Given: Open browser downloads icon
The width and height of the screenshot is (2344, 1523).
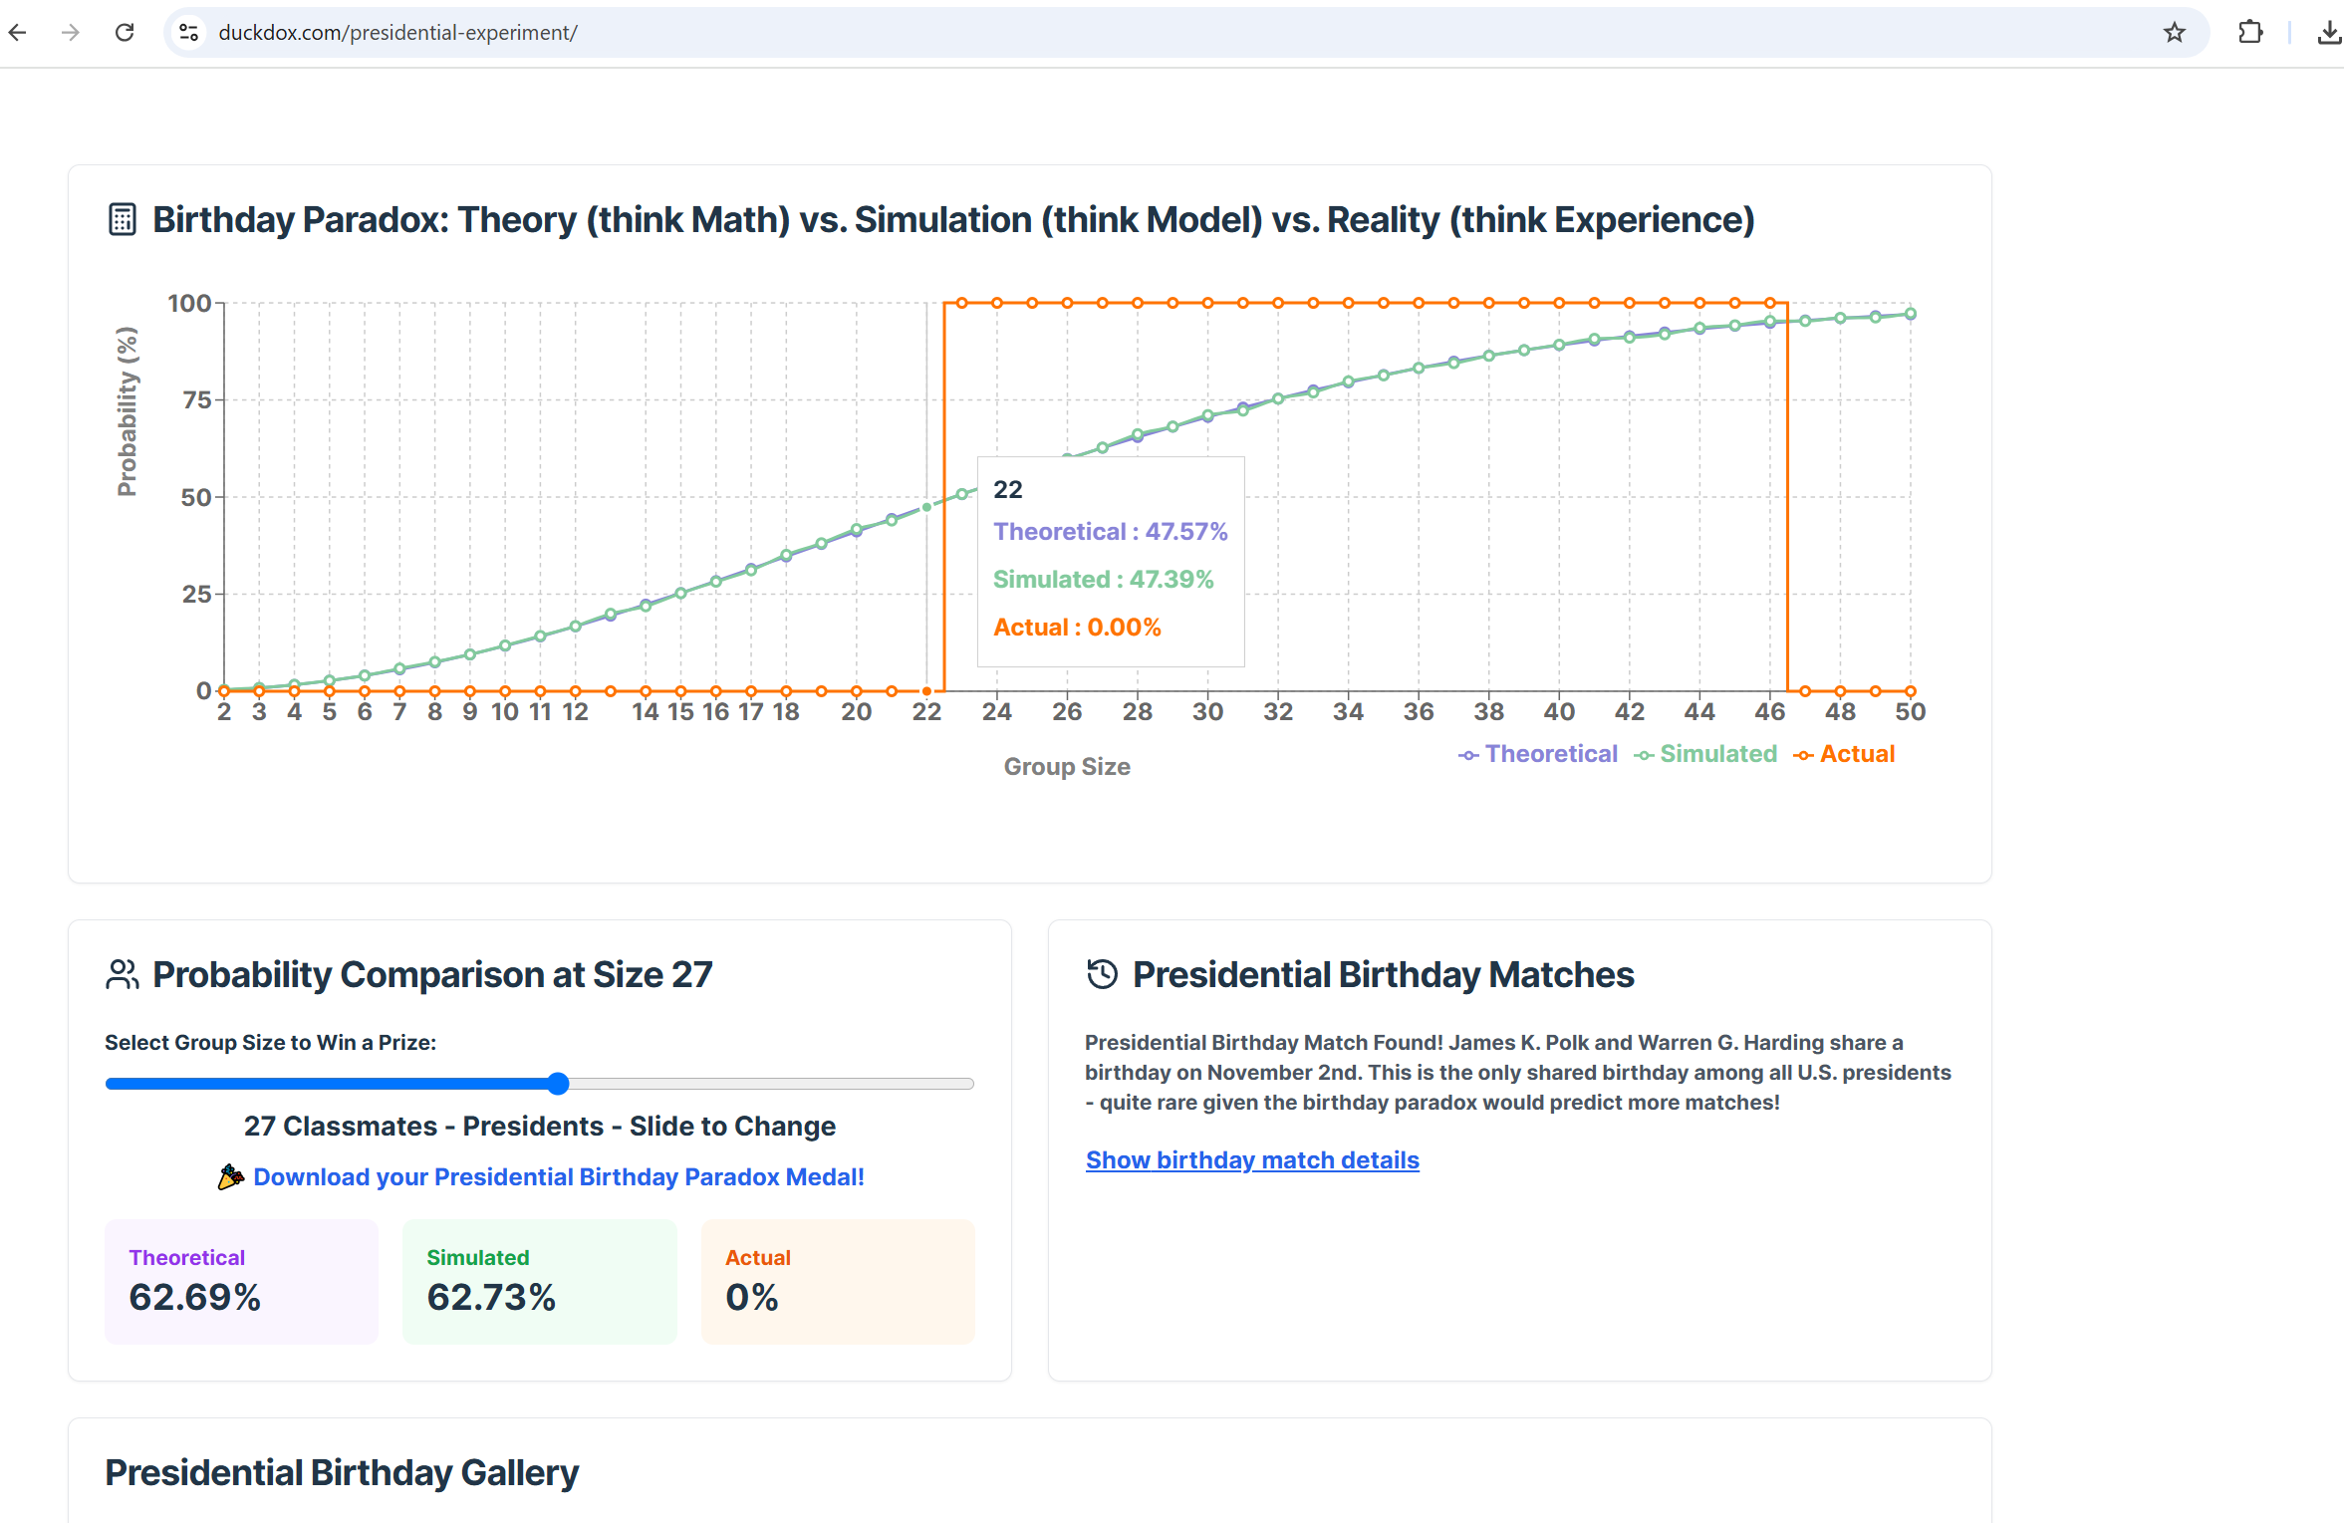Looking at the screenshot, I should pos(2328,32).
